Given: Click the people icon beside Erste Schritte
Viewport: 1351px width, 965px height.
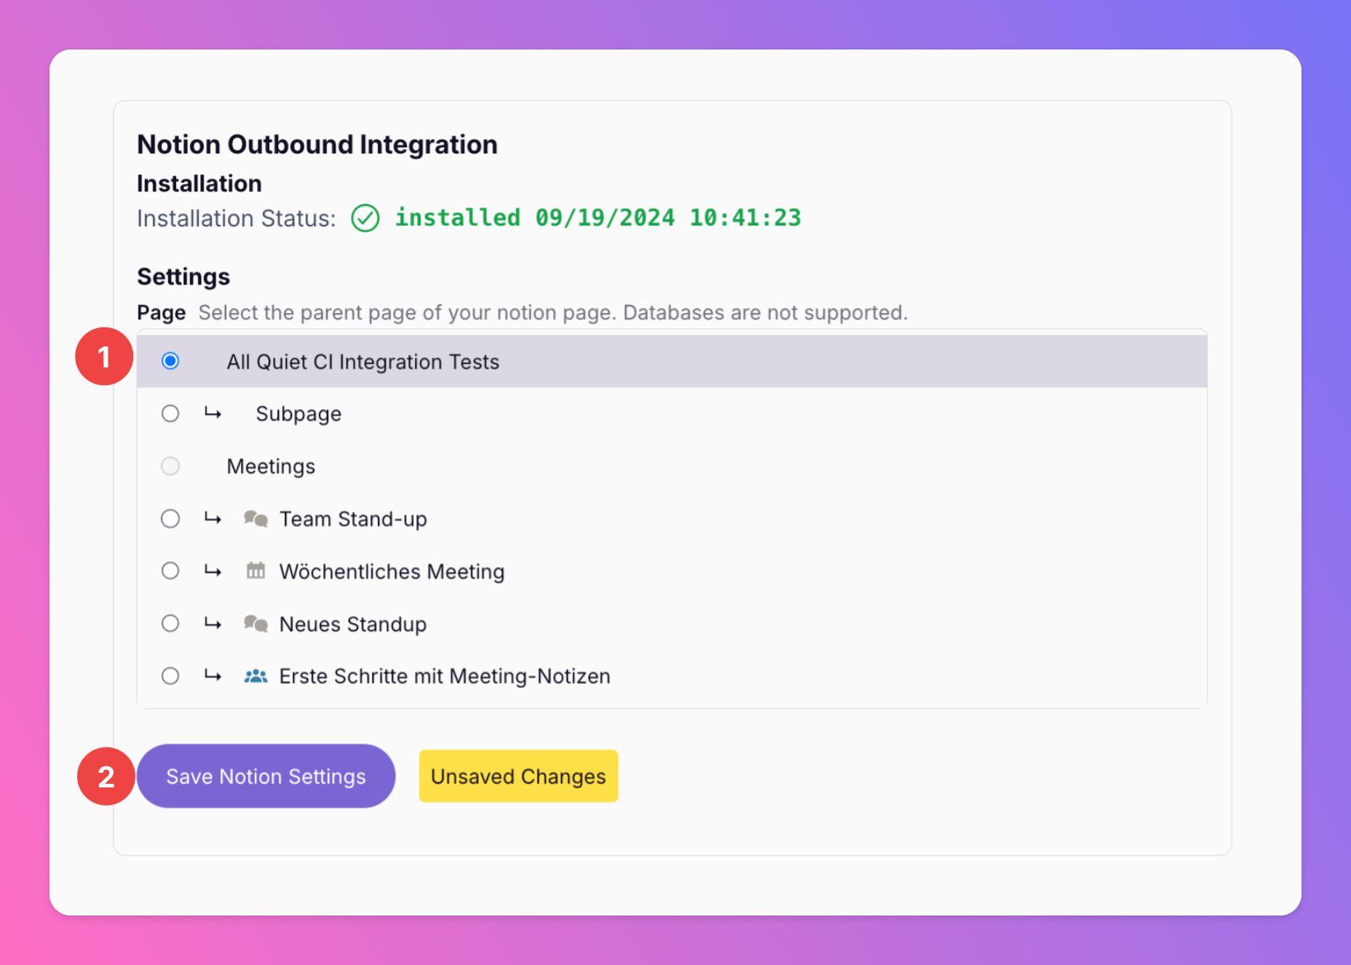Looking at the screenshot, I should coord(255,676).
